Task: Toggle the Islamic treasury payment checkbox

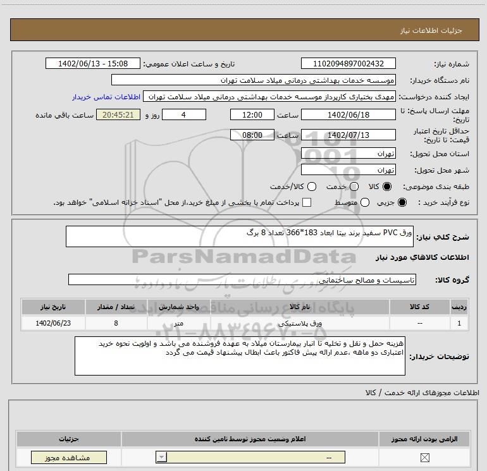Action: (307, 202)
